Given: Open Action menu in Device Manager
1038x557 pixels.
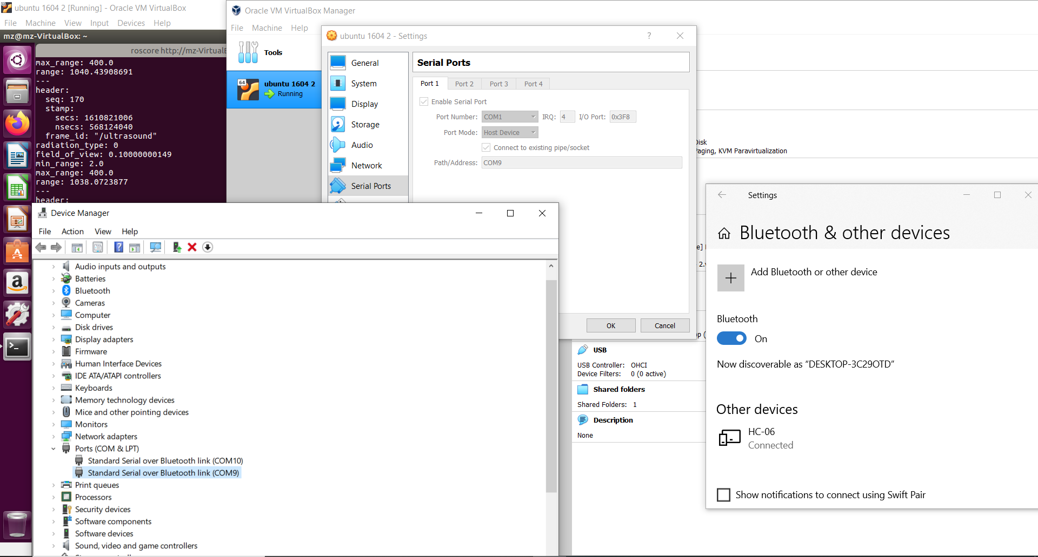Looking at the screenshot, I should (72, 232).
